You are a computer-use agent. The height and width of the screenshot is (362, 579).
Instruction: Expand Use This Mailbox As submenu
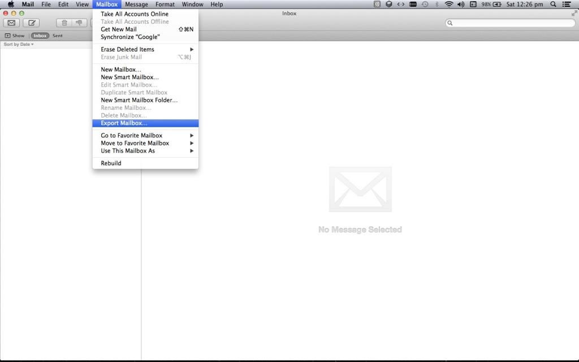click(x=145, y=151)
